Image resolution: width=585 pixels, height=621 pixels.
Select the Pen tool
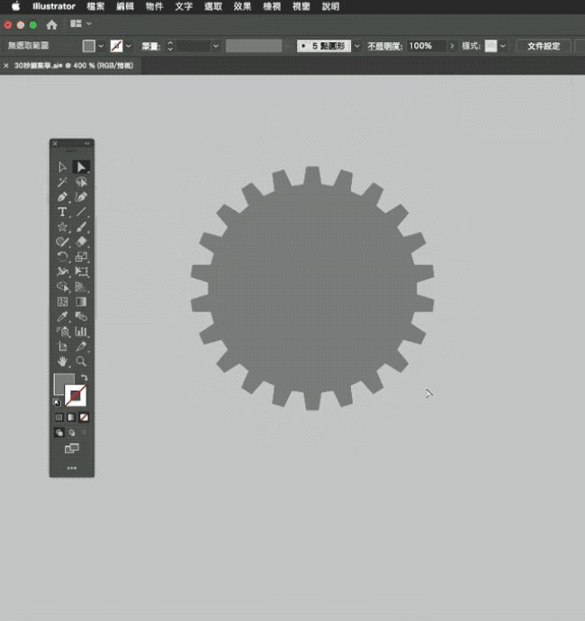click(x=62, y=197)
